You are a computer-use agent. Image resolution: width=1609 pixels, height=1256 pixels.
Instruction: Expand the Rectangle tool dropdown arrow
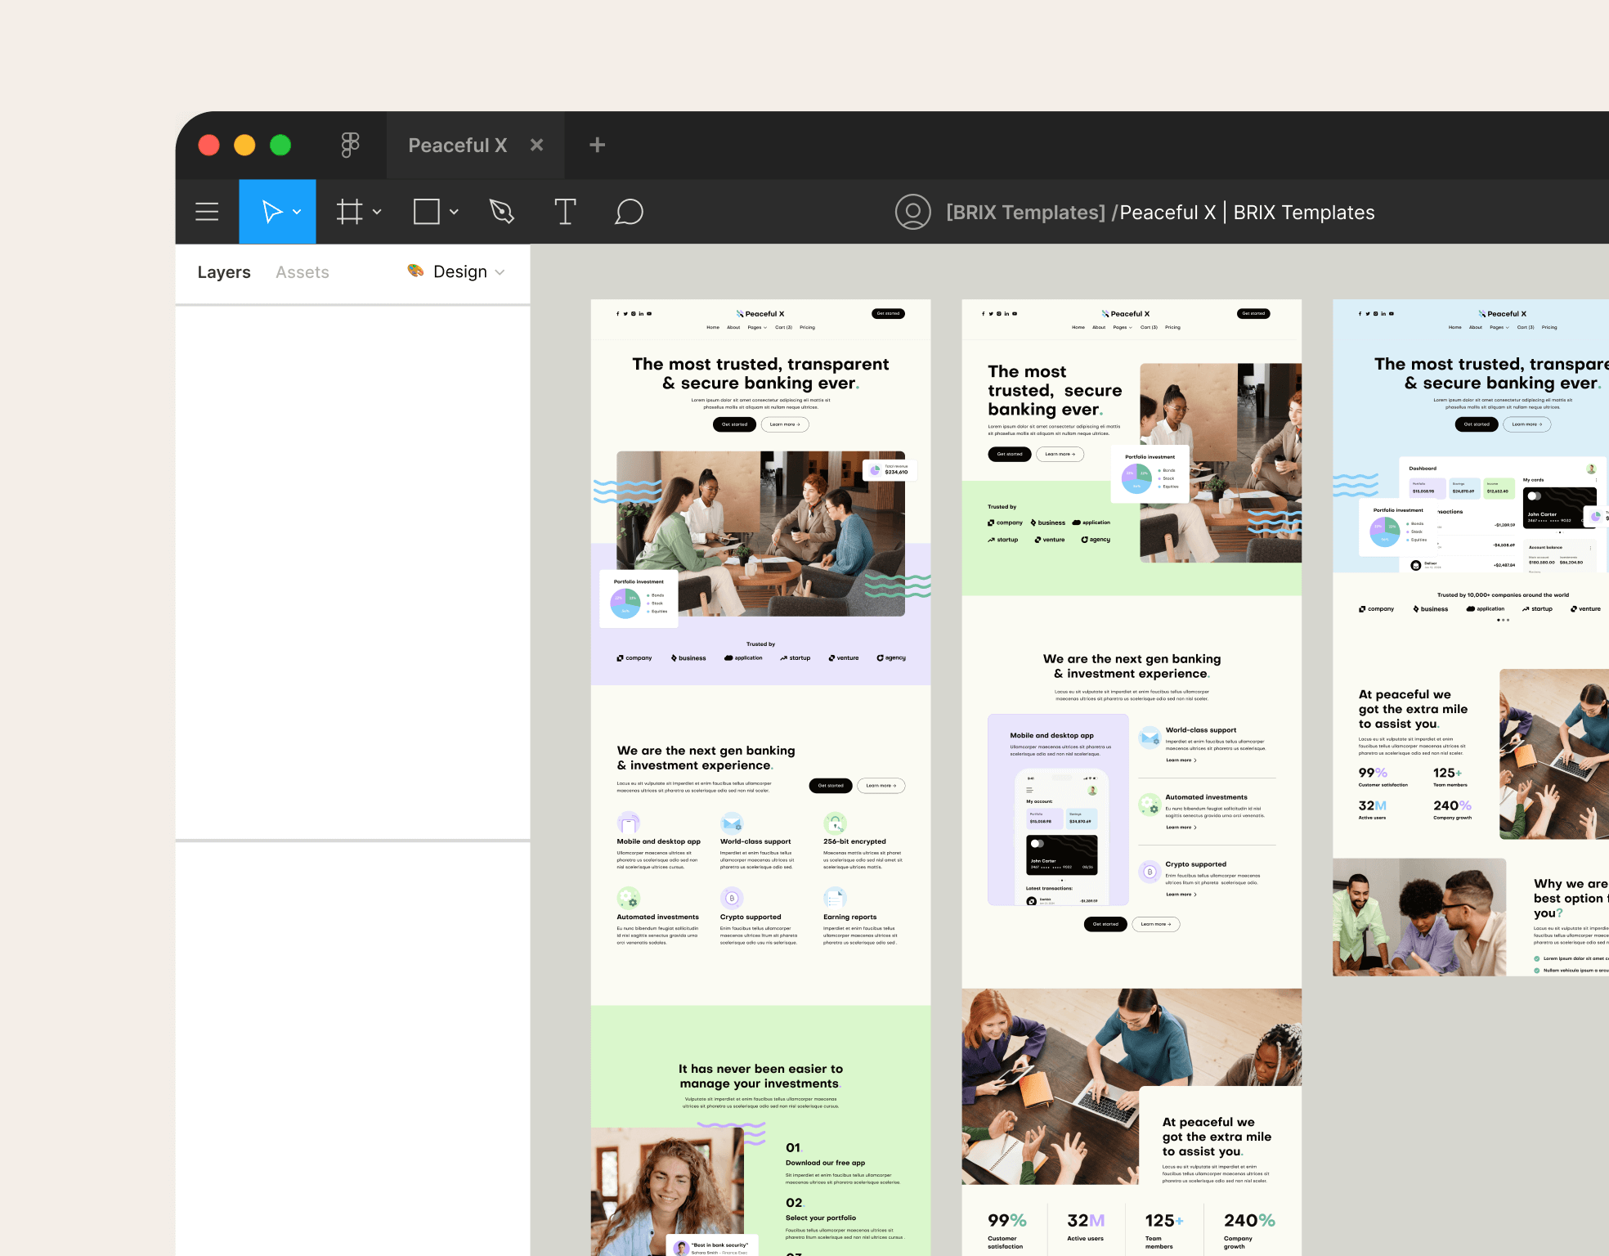[x=455, y=211]
